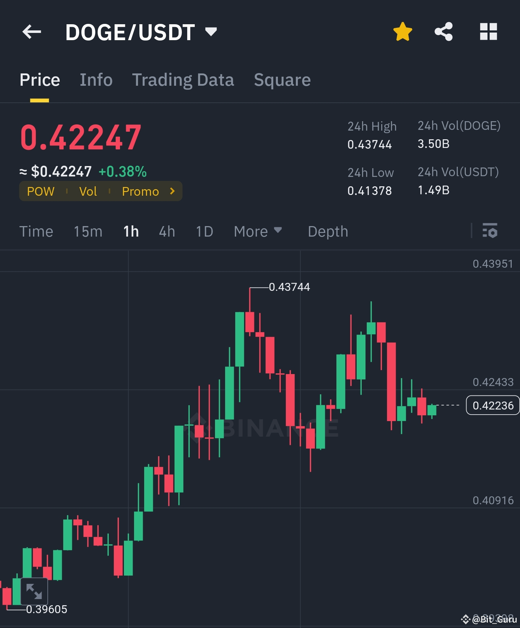
Task: Enable the 4h candle interval
Action: click(x=167, y=231)
